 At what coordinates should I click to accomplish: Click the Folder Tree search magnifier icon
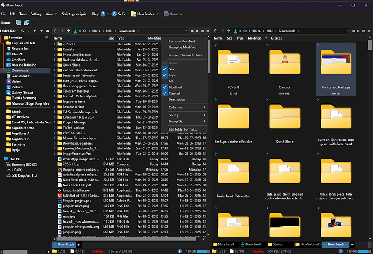tap(22, 31)
